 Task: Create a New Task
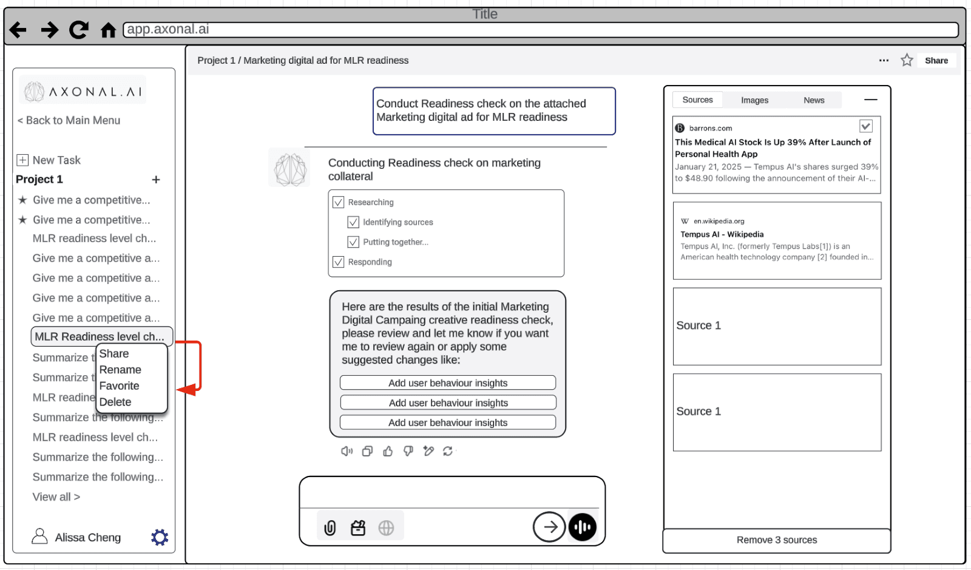(x=49, y=160)
